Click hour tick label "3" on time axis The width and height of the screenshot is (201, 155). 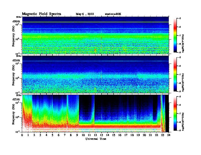coord(40,135)
